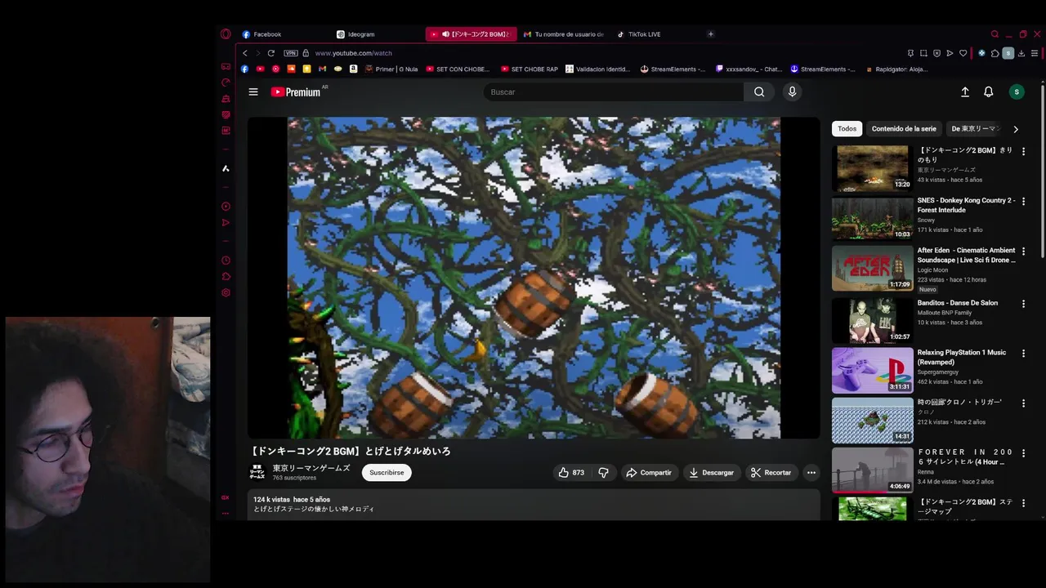Click the Donkey Kong video player

534,278
